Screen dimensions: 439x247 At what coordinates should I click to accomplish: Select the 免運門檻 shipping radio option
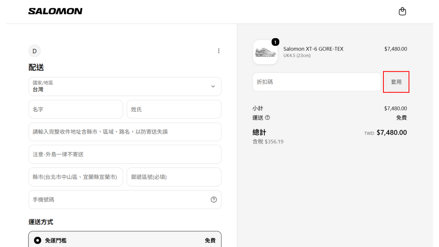click(38, 240)
